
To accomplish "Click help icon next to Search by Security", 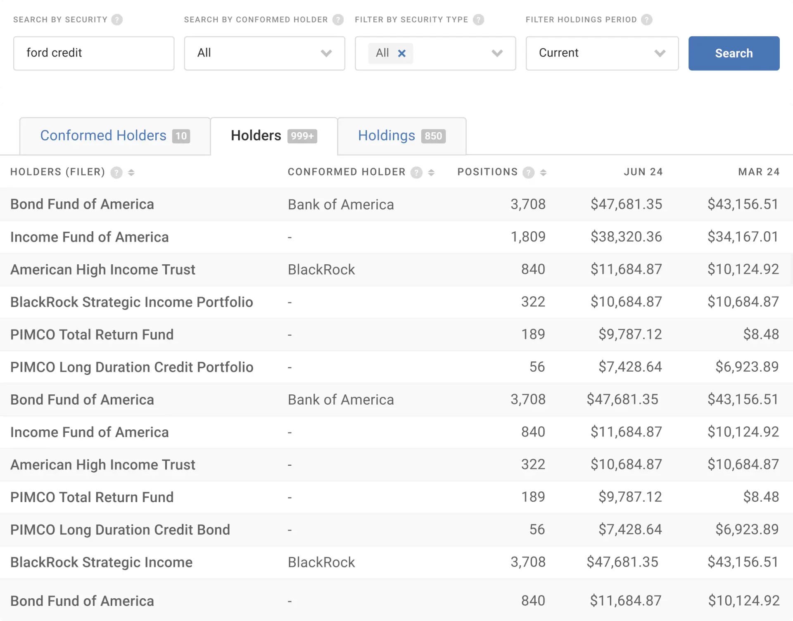I will [x=117, y=19].
